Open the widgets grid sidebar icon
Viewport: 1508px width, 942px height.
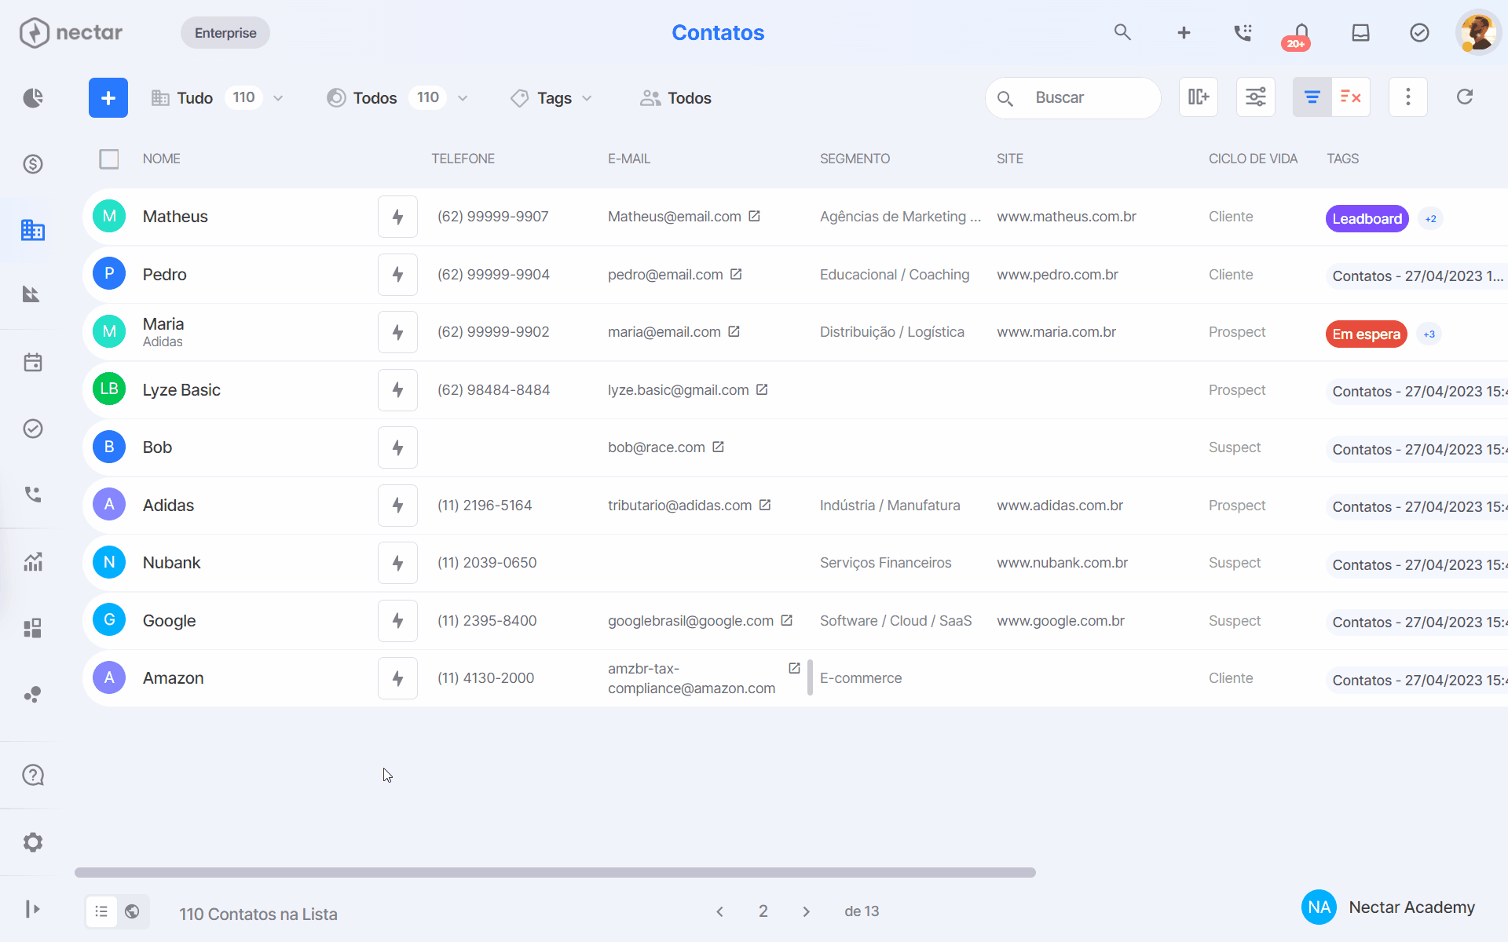pyautogui.click(x=33, y=628)
